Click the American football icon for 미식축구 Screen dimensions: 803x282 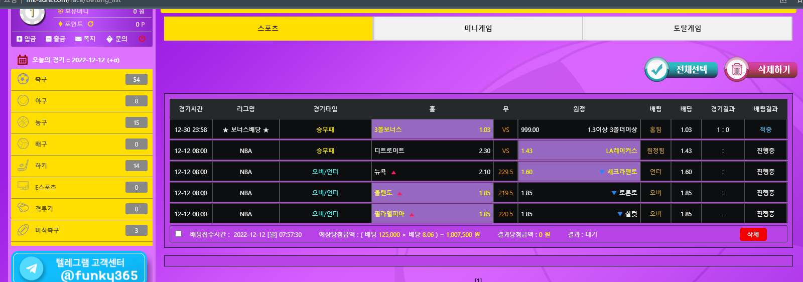(x=23, y=230)
